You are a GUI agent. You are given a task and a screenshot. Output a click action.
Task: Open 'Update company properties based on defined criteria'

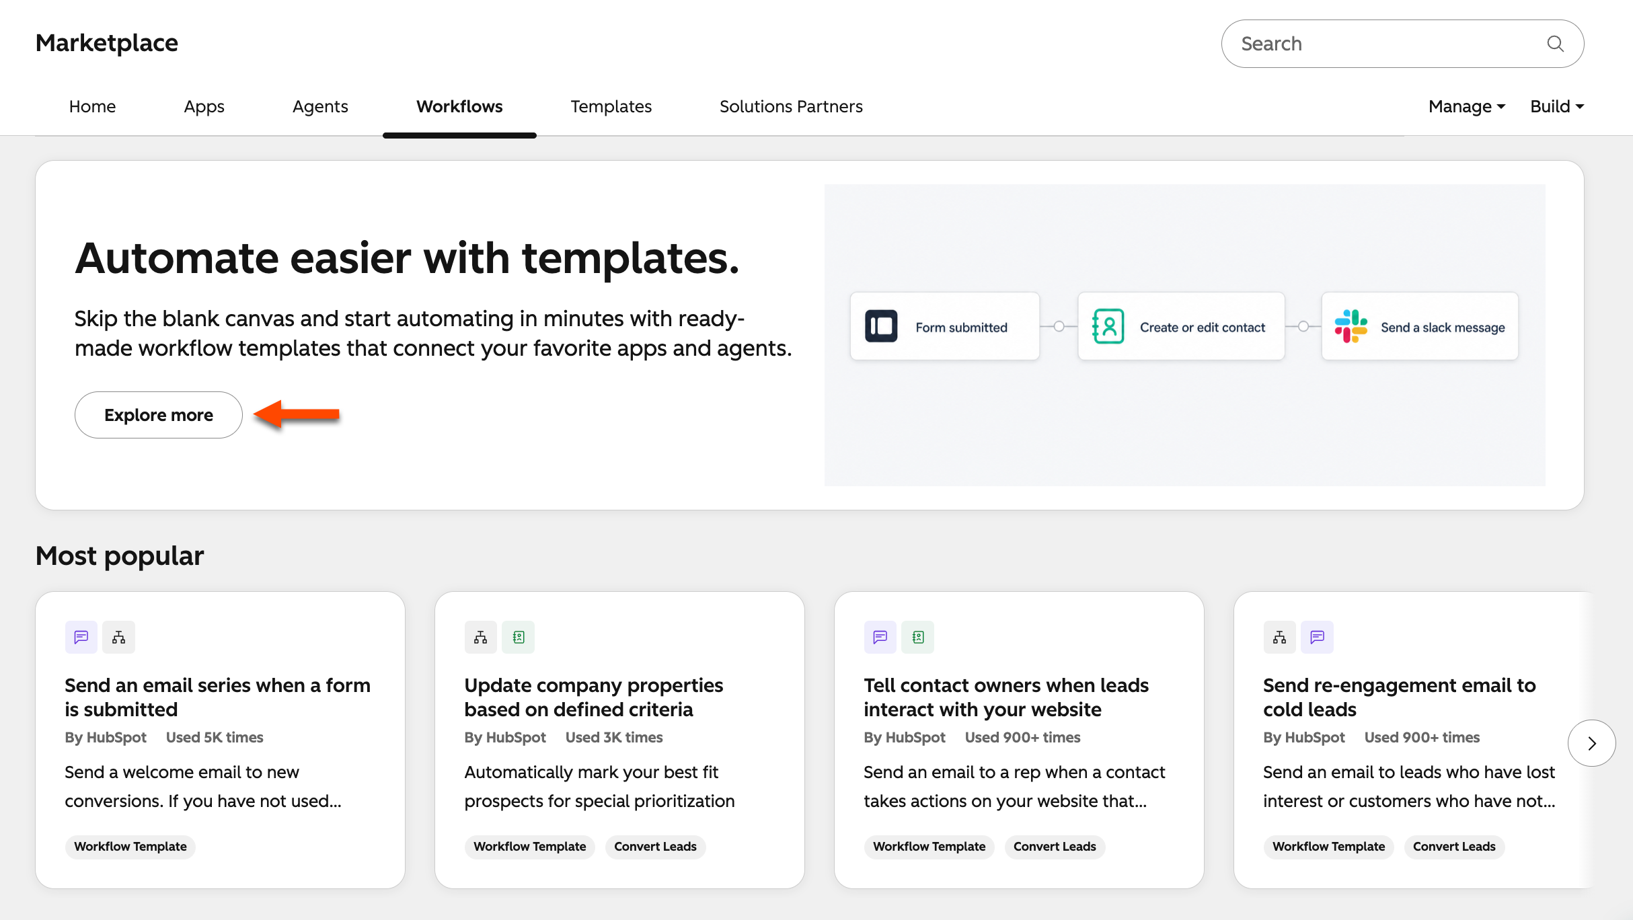point(594,697)
